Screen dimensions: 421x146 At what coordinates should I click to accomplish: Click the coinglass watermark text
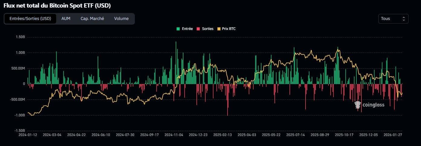[374, 105]
